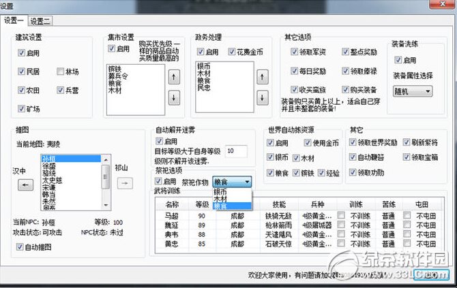Screen dimensions: 457x288
Task: Go to previous map 汉中 with left arrow
Action: 25,185
